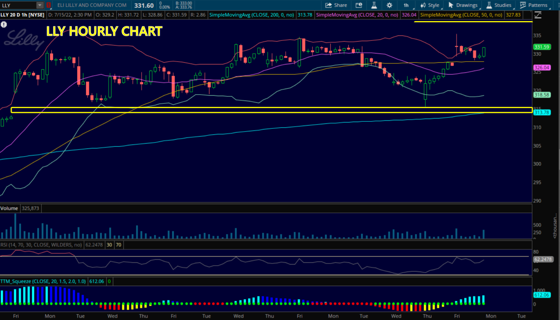Click the bid value B: 333.00
This screenshot has height=320, width=560.
(x=184, y=3)
